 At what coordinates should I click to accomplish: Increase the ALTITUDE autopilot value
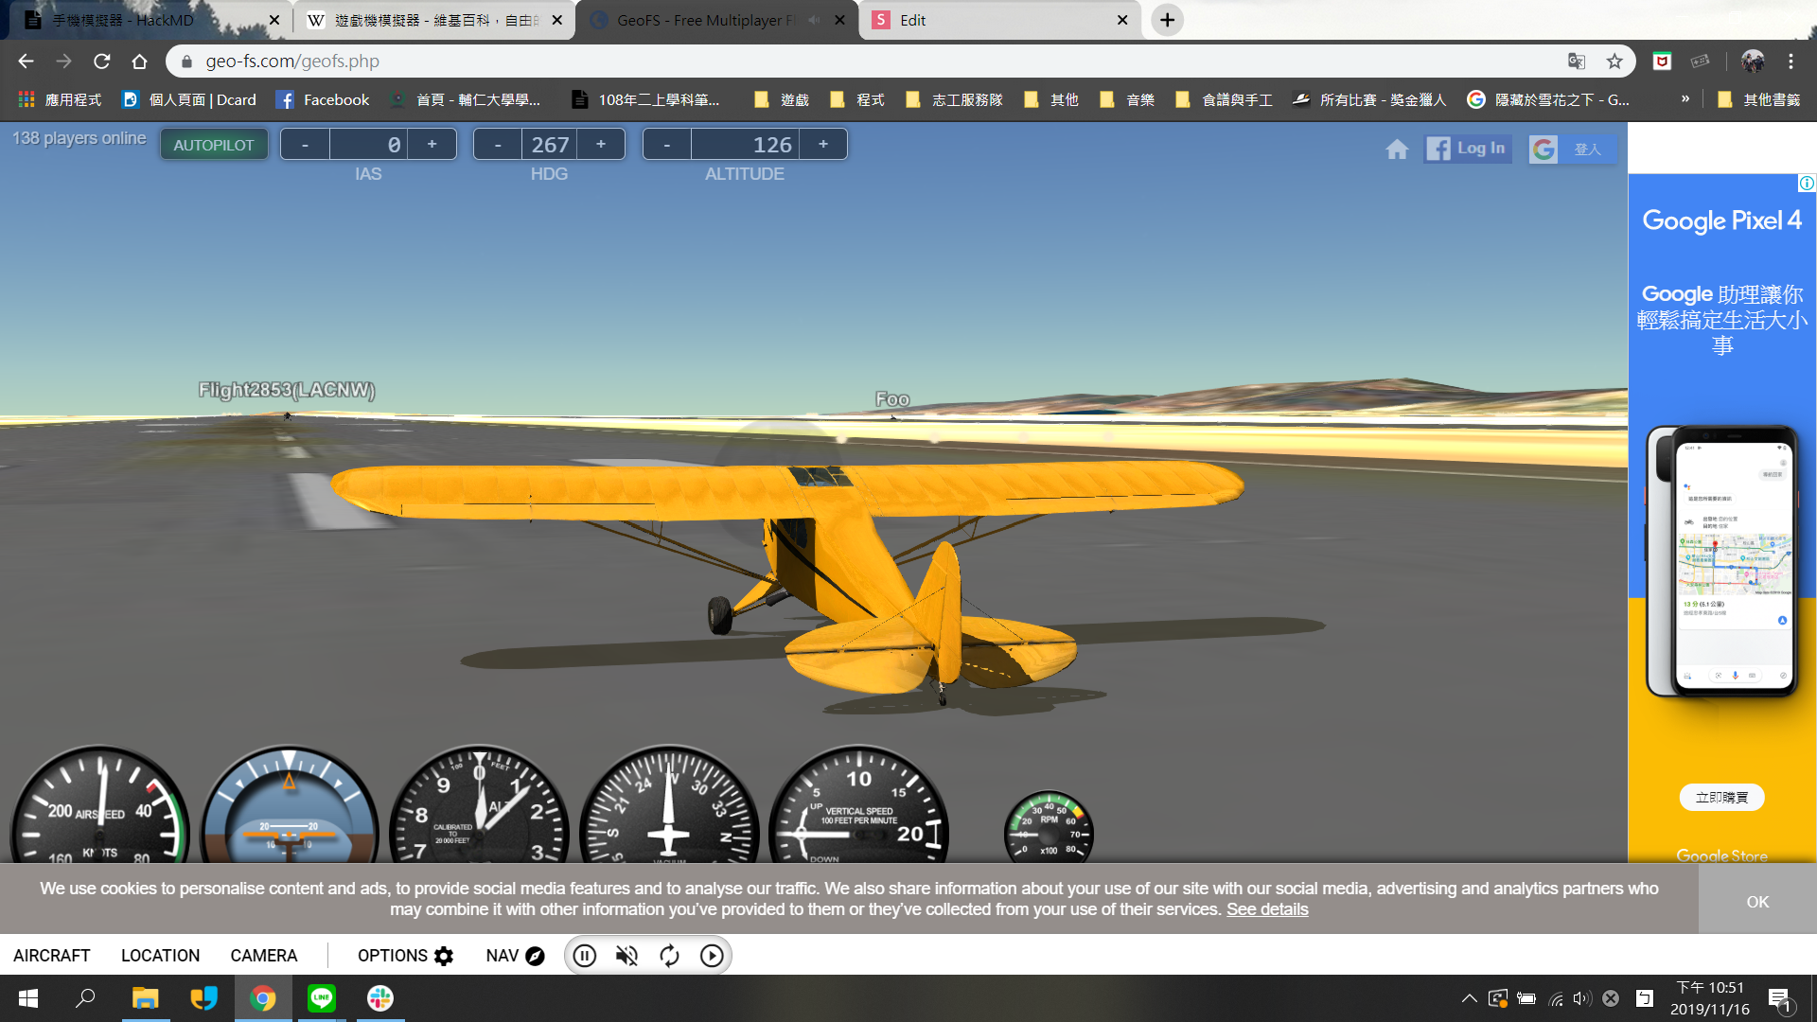(823, 144)
